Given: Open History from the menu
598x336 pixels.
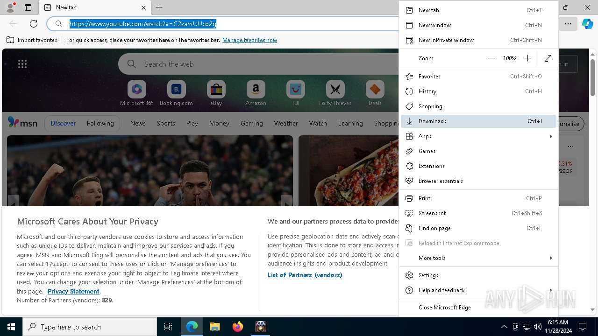Looking at the screenshot, I should pos(478,91).
